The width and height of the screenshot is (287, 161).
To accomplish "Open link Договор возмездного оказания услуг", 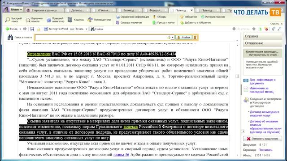I will click(265, 114).
